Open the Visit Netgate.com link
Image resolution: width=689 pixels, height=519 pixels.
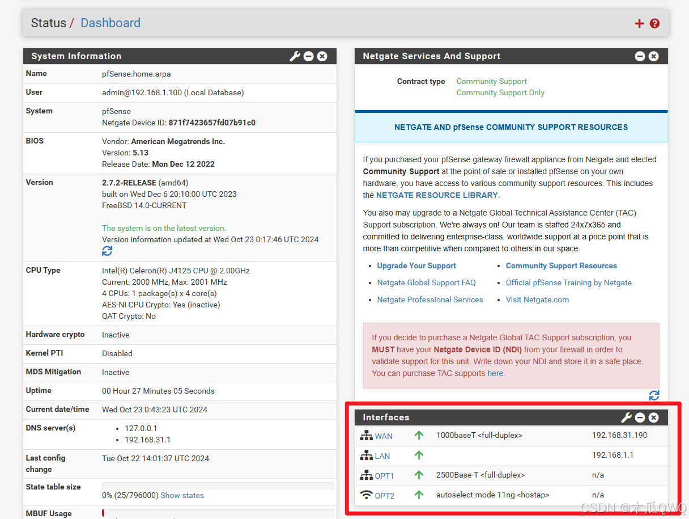pyautogui.click(x=537, y=299)
